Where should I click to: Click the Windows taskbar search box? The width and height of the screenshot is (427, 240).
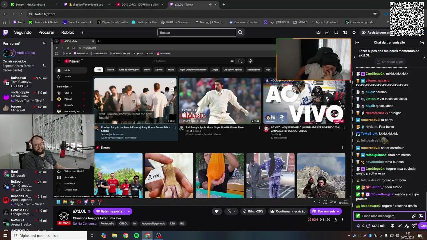pos(48,236)
